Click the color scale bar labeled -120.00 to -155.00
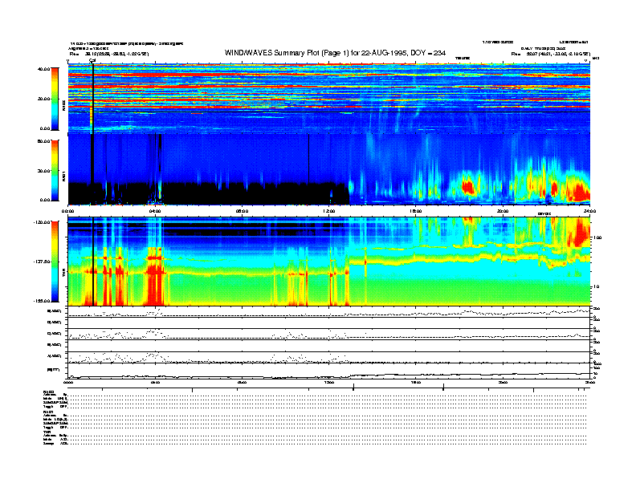Screen dimensions: 636x491 click(55, 262)
